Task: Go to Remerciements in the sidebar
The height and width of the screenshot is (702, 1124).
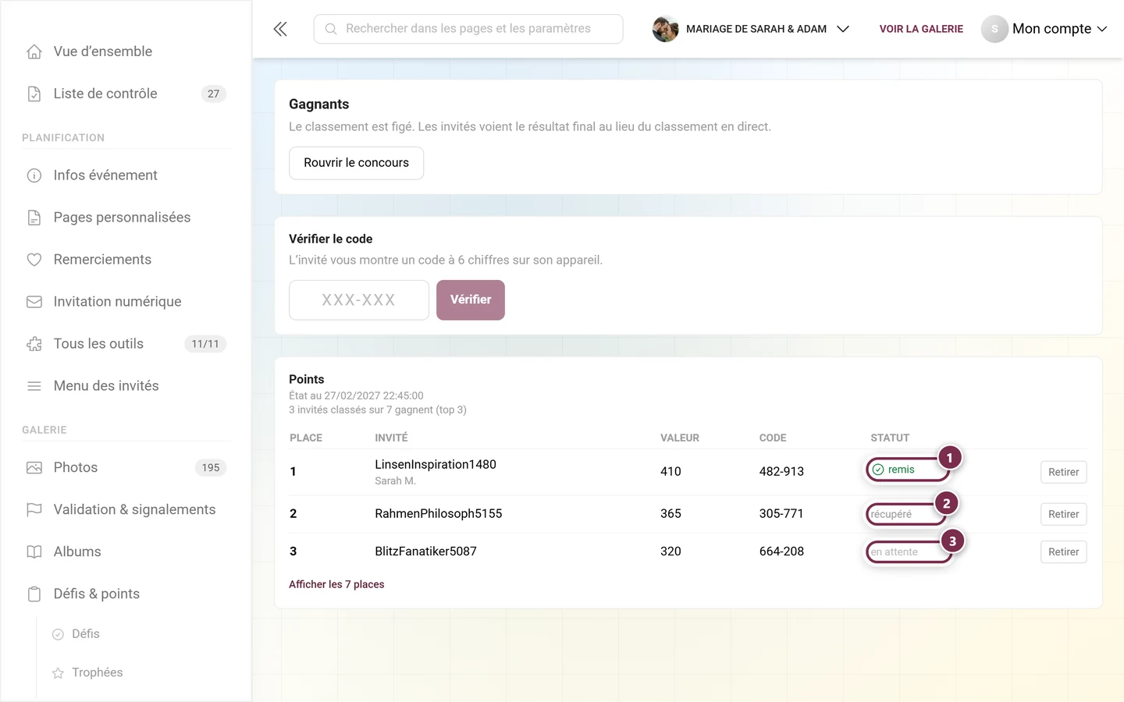Action: coord(126,260)
